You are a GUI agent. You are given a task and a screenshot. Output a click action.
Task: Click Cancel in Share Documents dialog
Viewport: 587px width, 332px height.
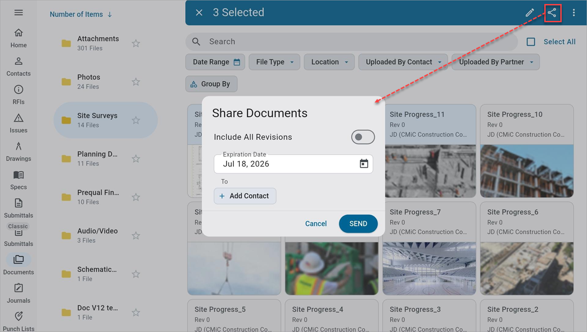[x=316, y=224]
